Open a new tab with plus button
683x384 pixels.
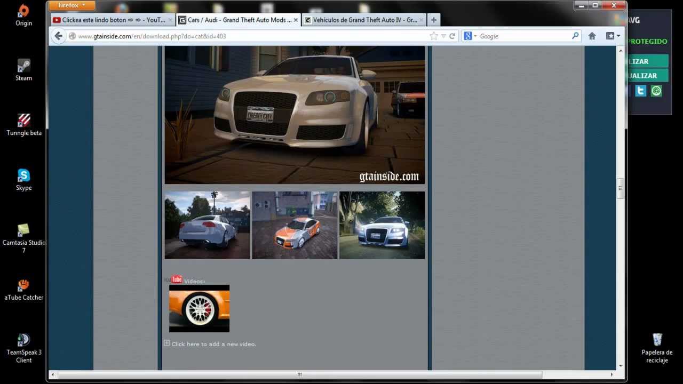434,20
